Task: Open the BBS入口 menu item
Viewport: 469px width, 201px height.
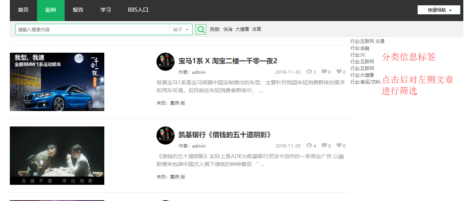Action: tap(138, 10)
